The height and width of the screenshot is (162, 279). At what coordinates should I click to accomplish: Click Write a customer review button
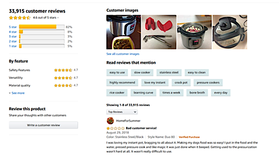pos(44,125)
